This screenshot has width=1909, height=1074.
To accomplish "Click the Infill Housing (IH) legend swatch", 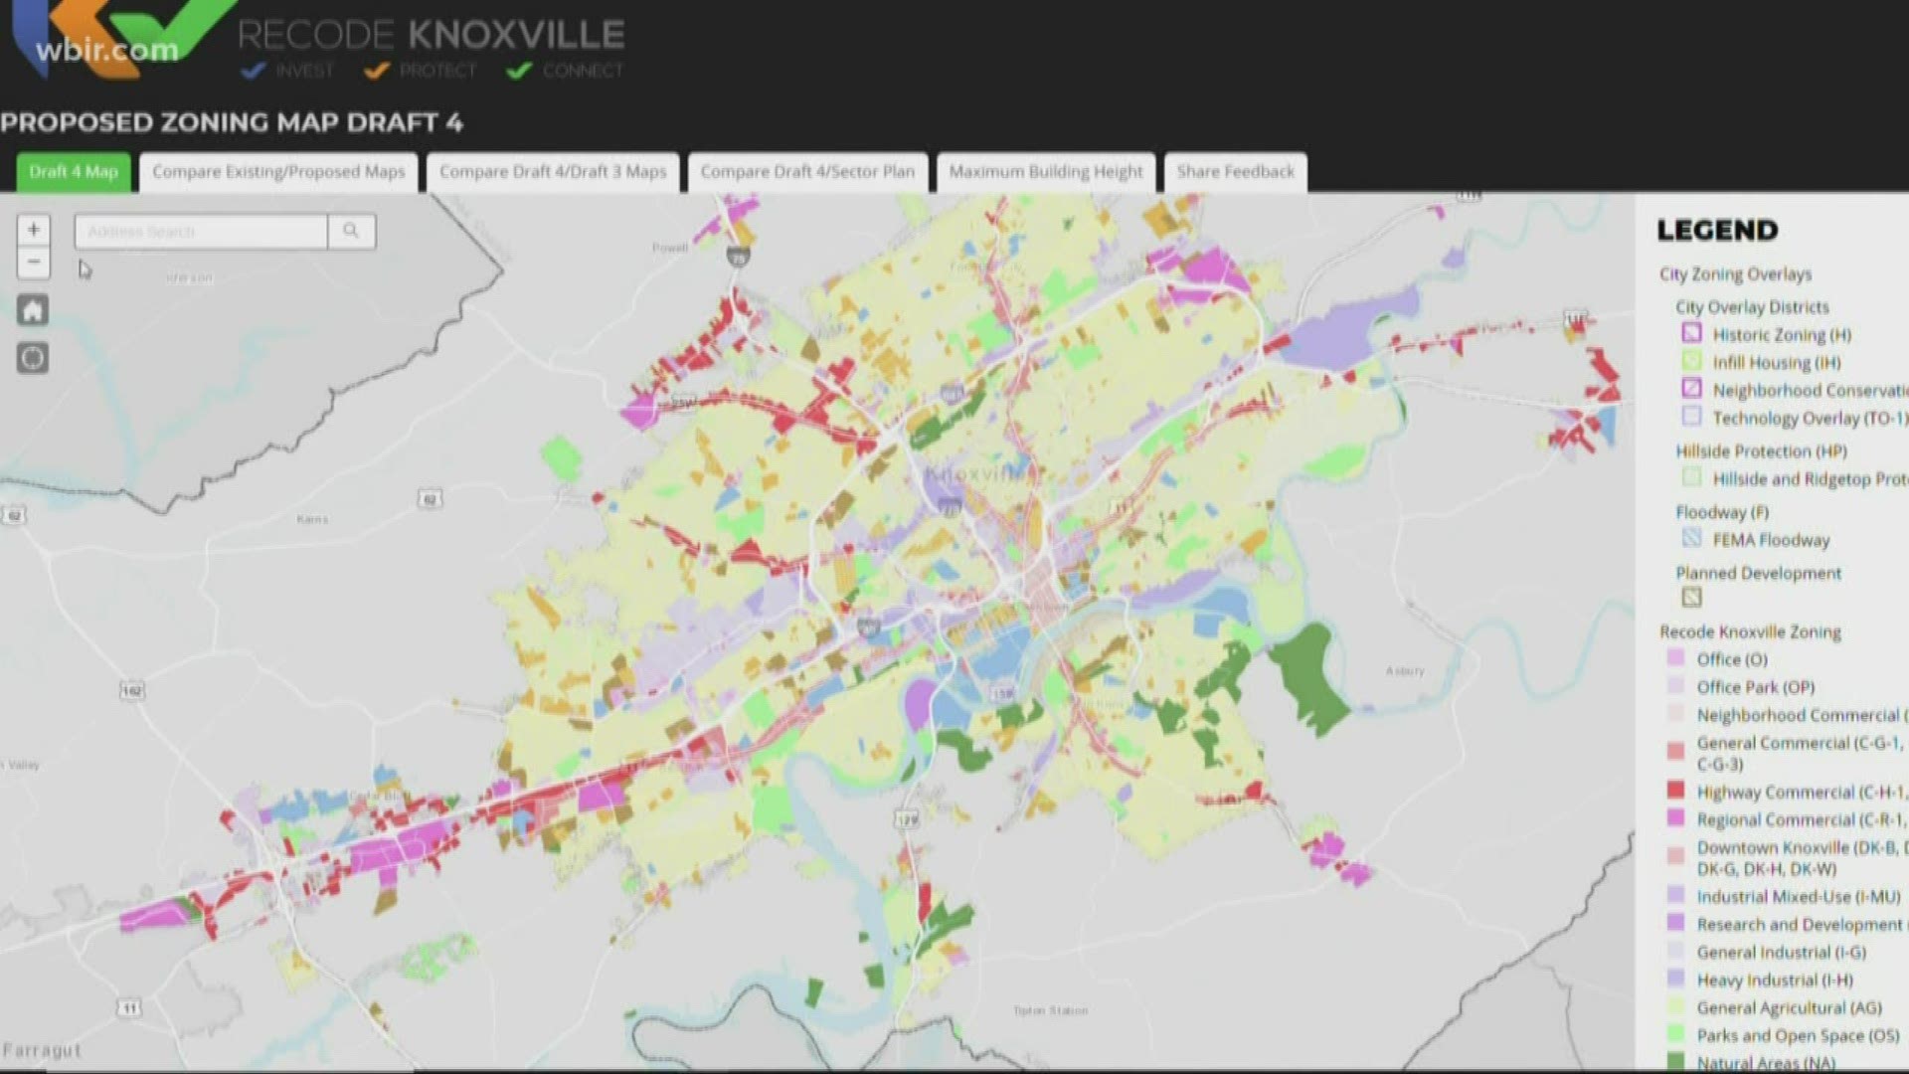I will 1691,361.
